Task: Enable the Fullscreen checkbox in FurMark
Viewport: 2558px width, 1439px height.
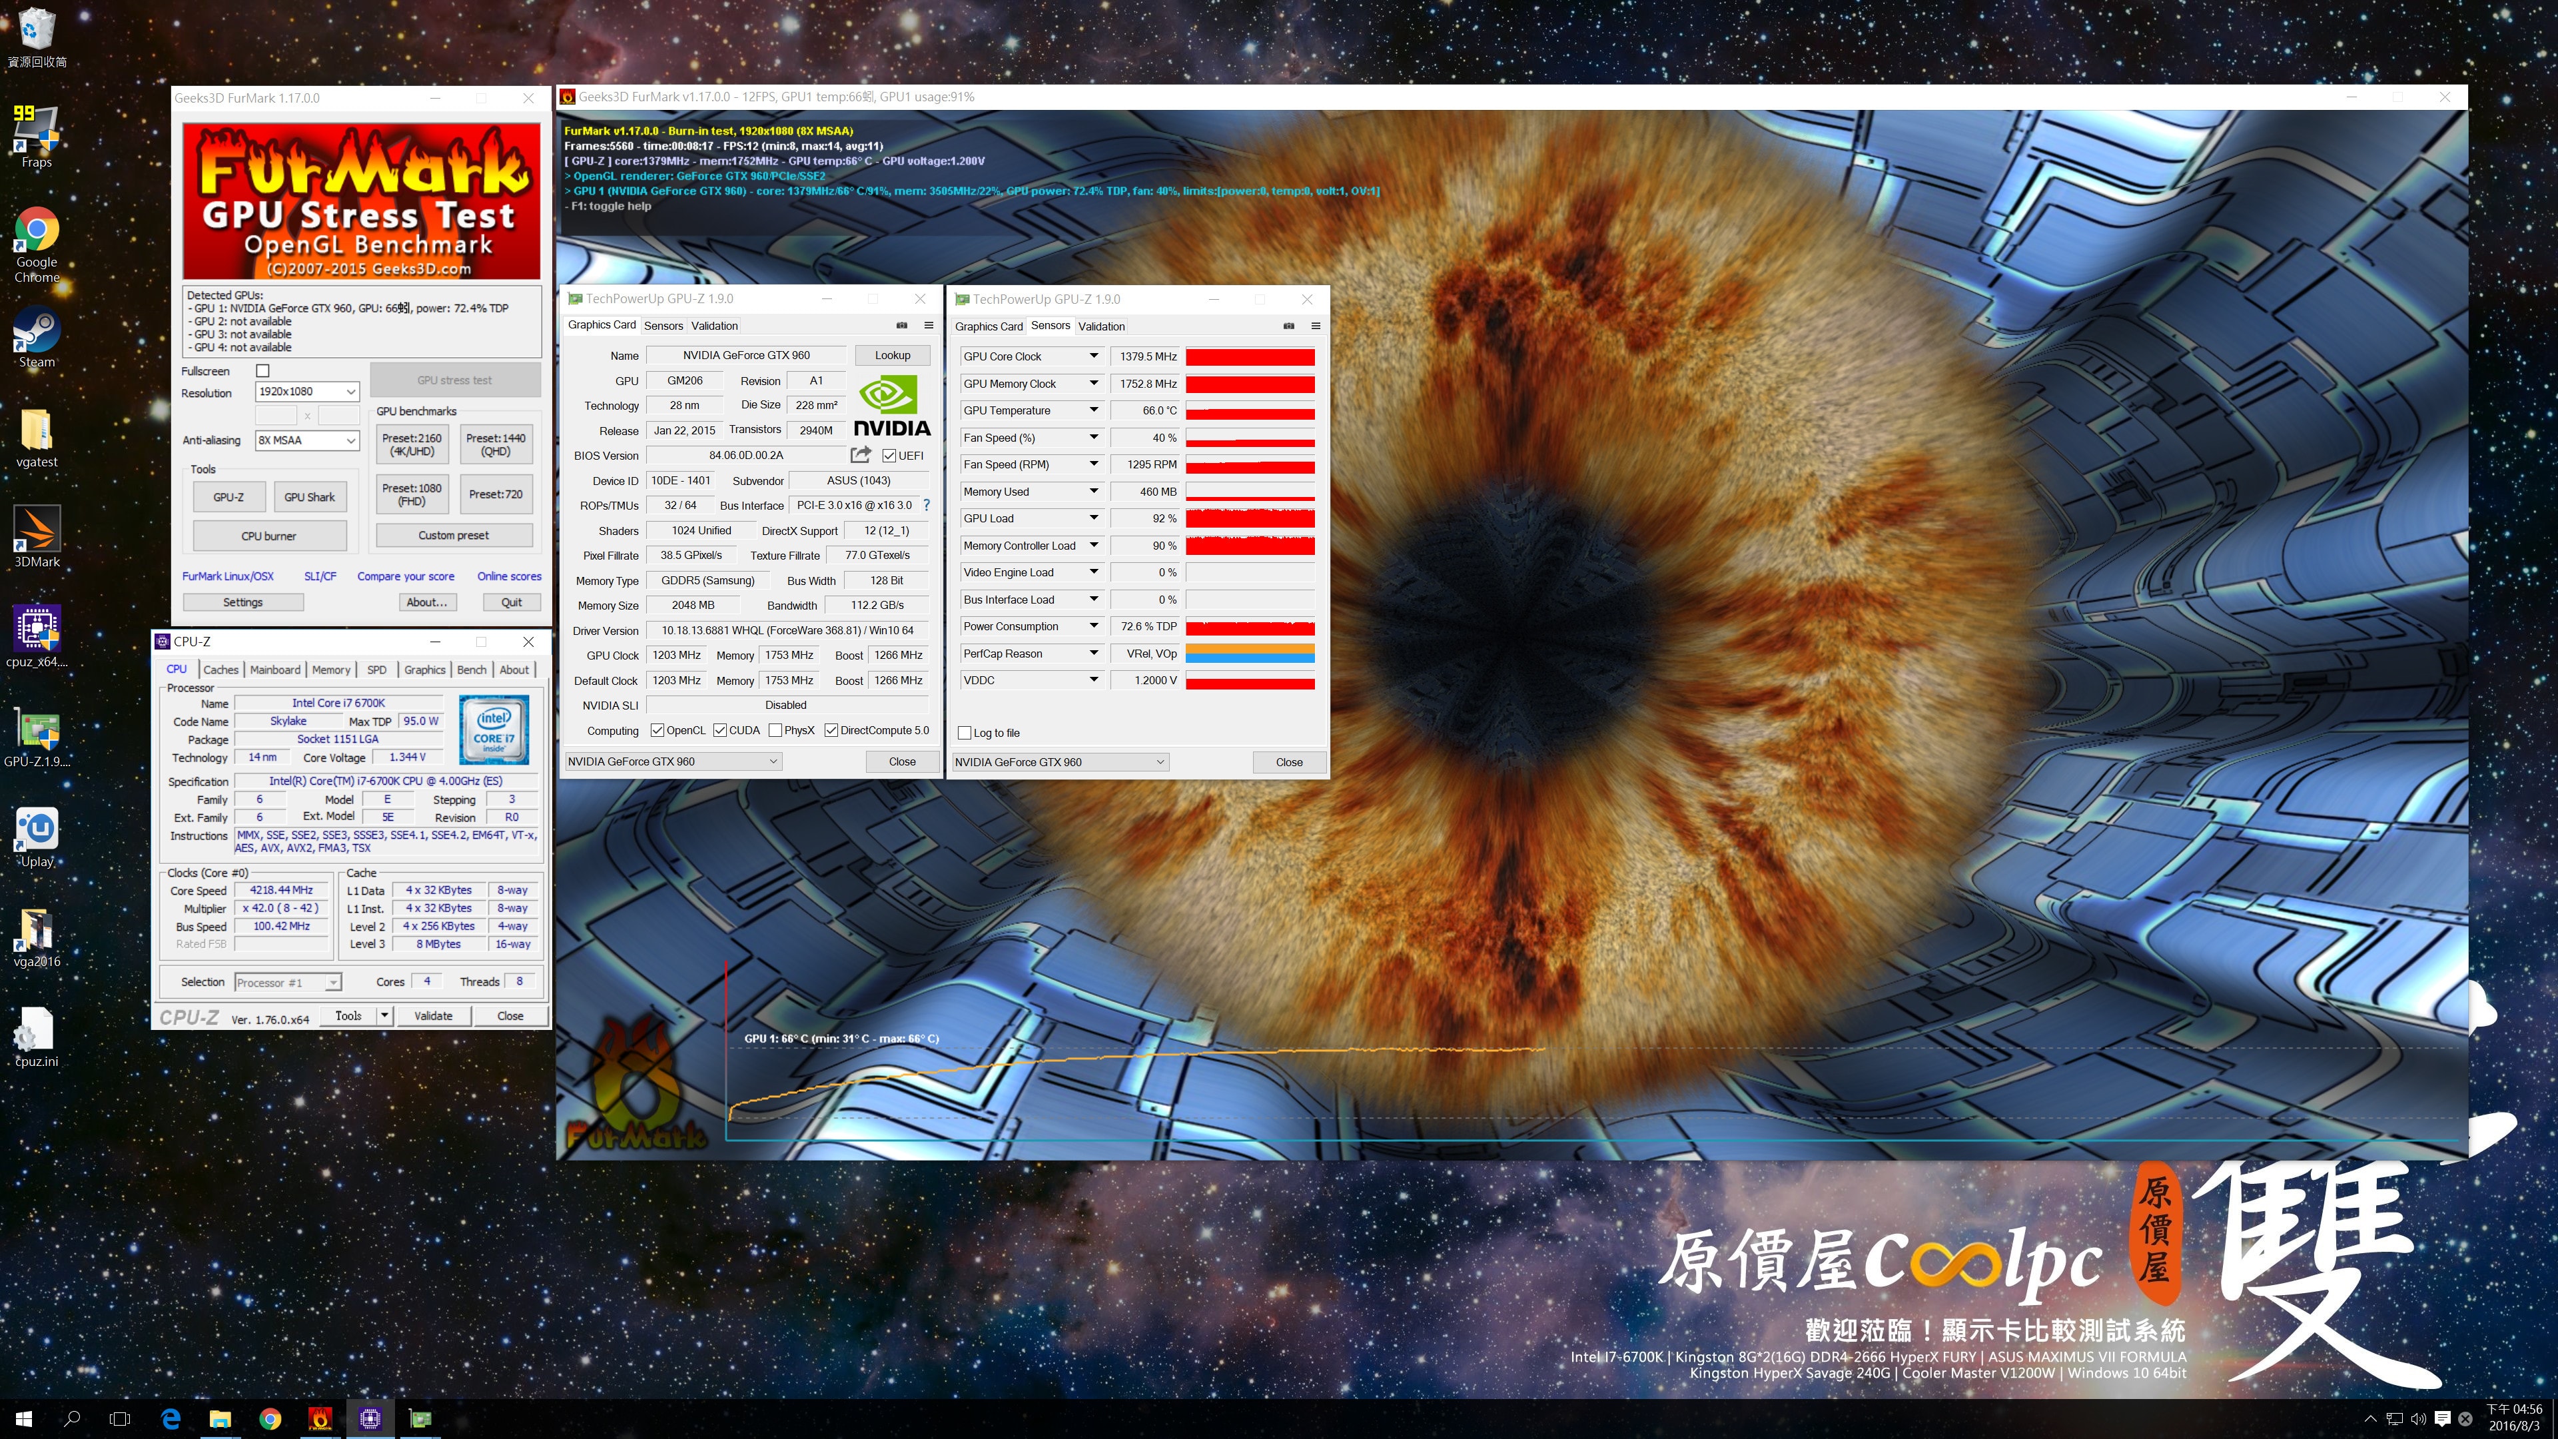Action: pos(263,370)
